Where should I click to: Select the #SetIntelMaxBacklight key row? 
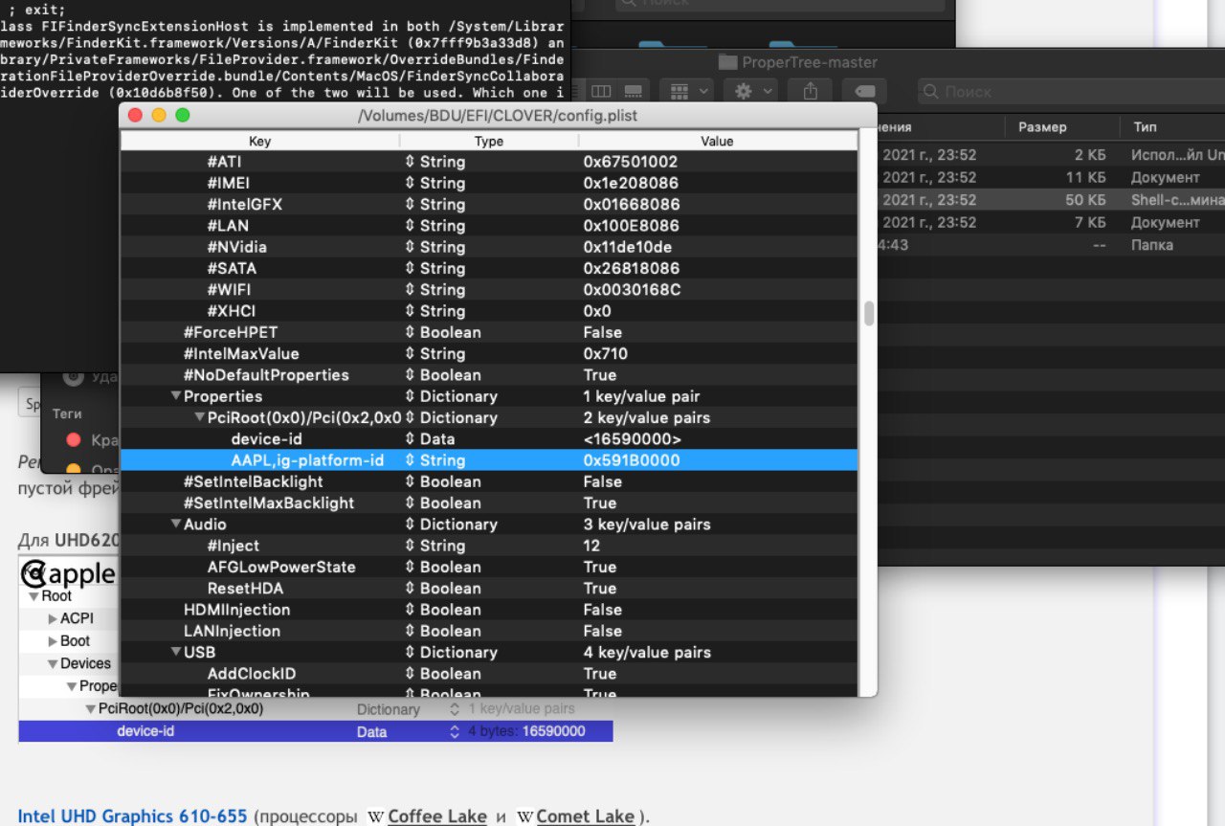[x=488, y=503]
